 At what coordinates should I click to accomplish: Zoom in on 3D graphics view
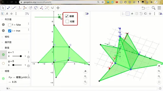coord(159,71)
